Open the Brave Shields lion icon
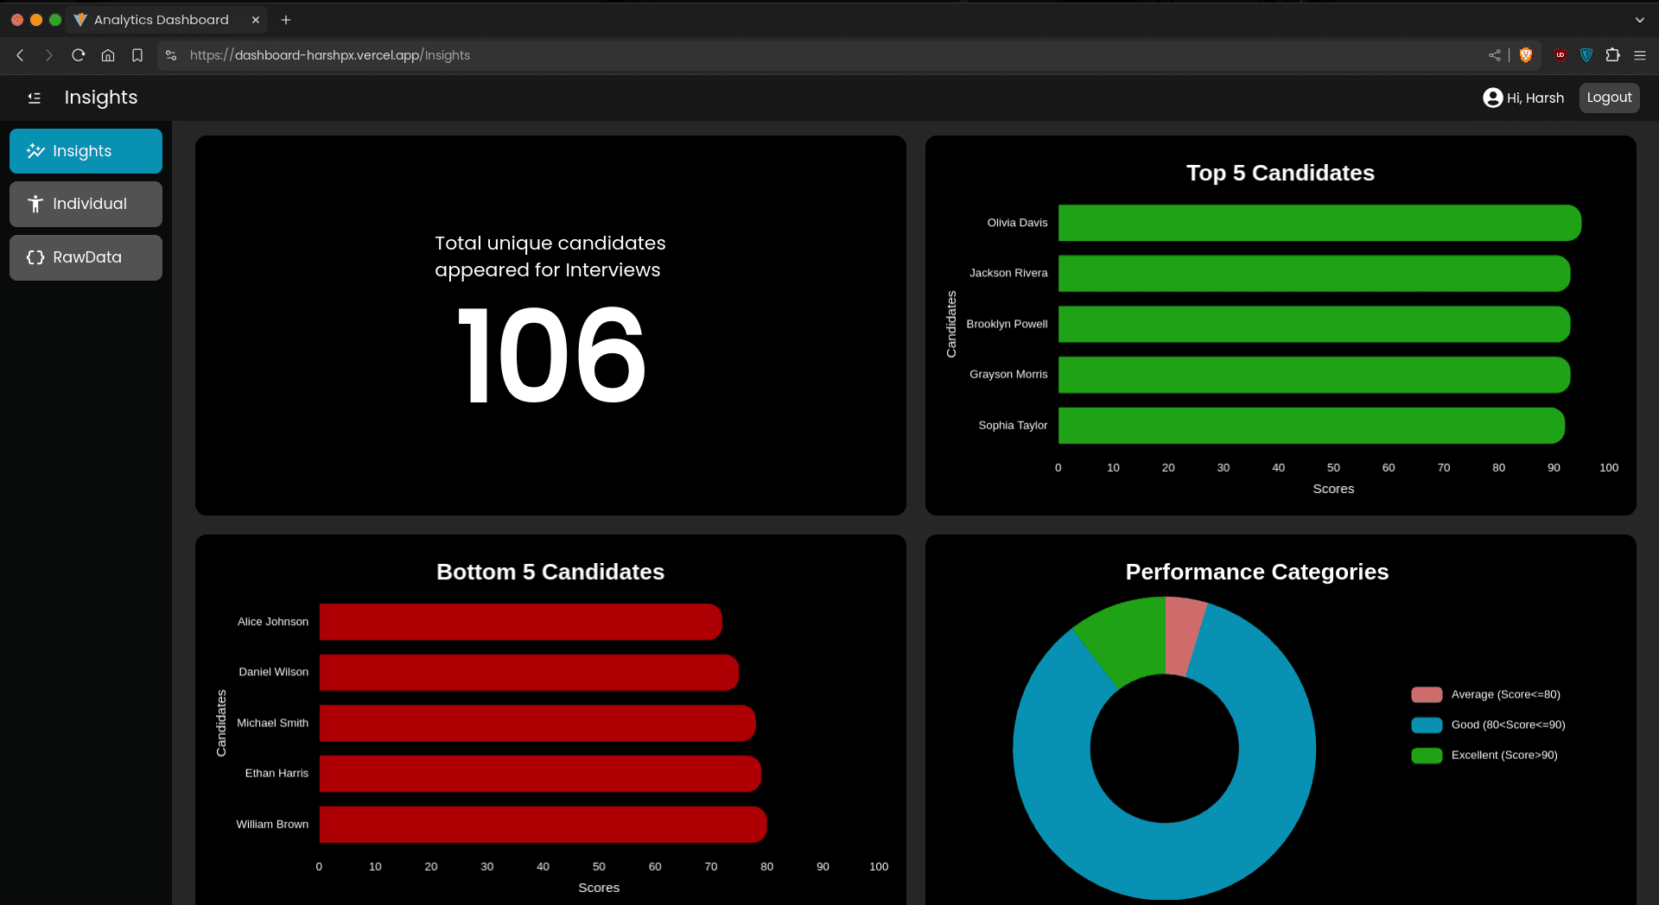Image resolution: width=1659 pixels, height=905 pixels. tap(1526, 55)
